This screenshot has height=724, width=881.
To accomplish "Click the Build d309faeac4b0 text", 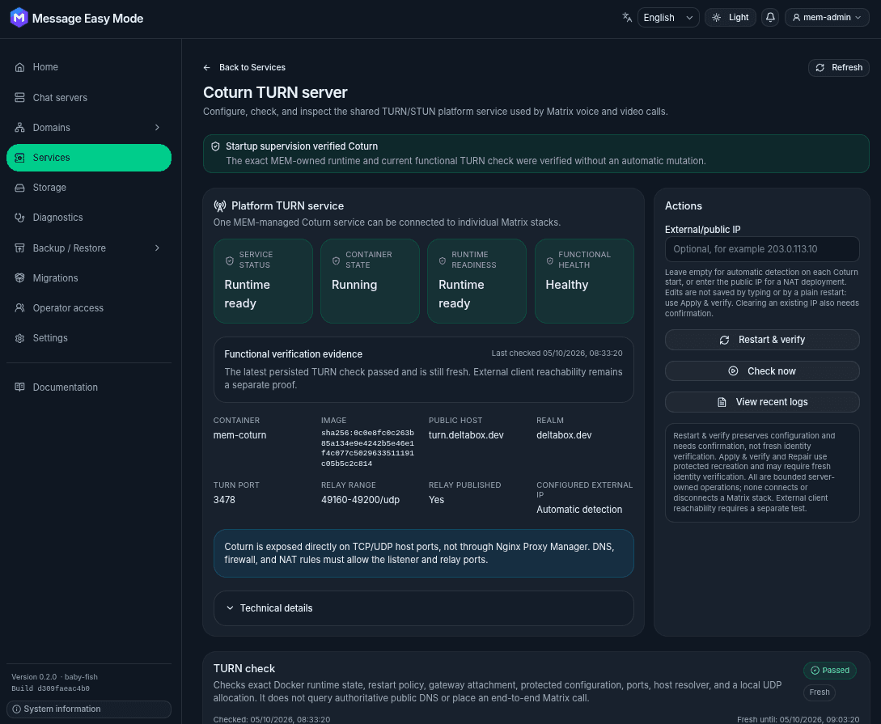I will tap(51, 688).
